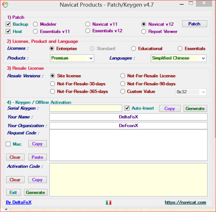The width and height of the screenshot is (216, 212).
Task: Choose Educational license type
Action: click(x=133, y=48)
